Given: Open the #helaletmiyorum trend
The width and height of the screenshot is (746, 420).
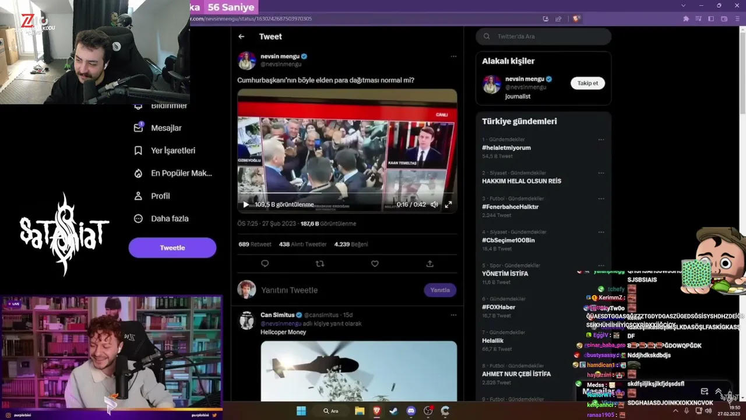Looking at the screenshot, I should point(506,148).
